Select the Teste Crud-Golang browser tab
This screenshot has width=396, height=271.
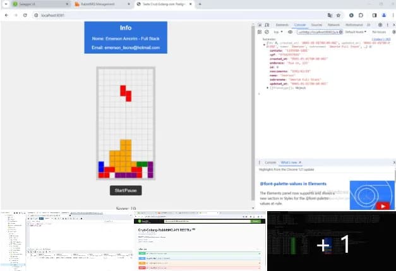point(164,4)
